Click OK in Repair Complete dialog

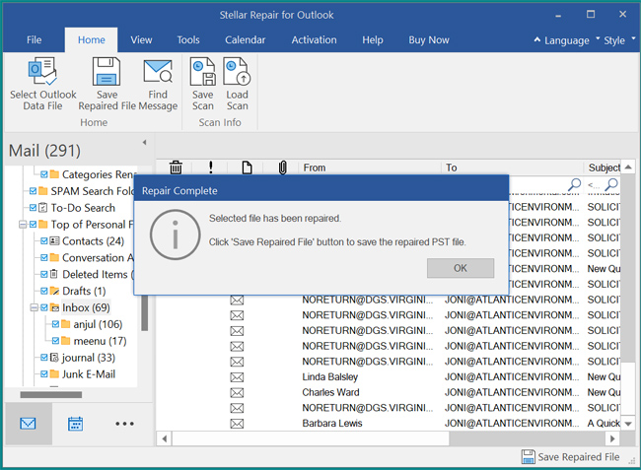461,268
